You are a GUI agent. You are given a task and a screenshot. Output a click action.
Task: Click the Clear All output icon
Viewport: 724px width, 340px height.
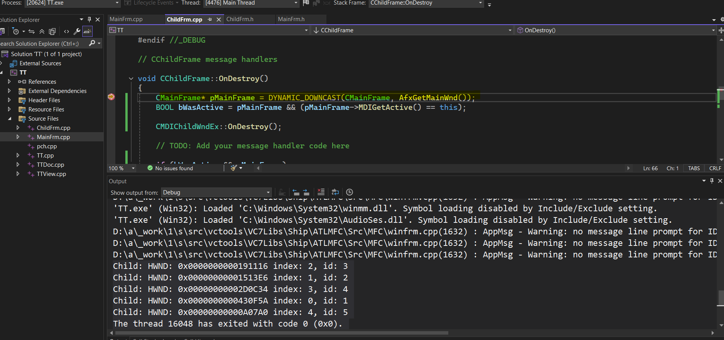(x=321, y=192)
